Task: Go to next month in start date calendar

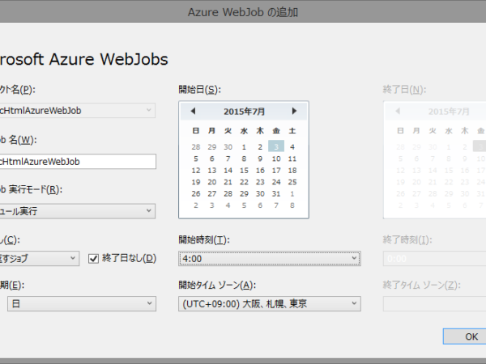Action: pos(294,111)
